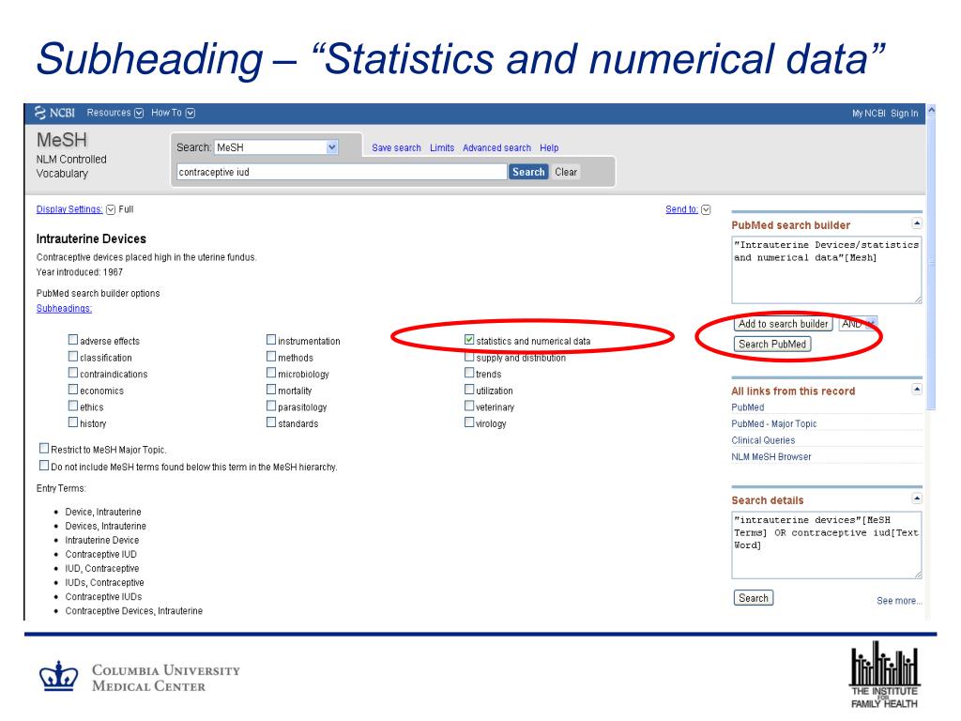Click the MeSH page title logo
This screenshot has width=961, height=721.
coord(62,140)
